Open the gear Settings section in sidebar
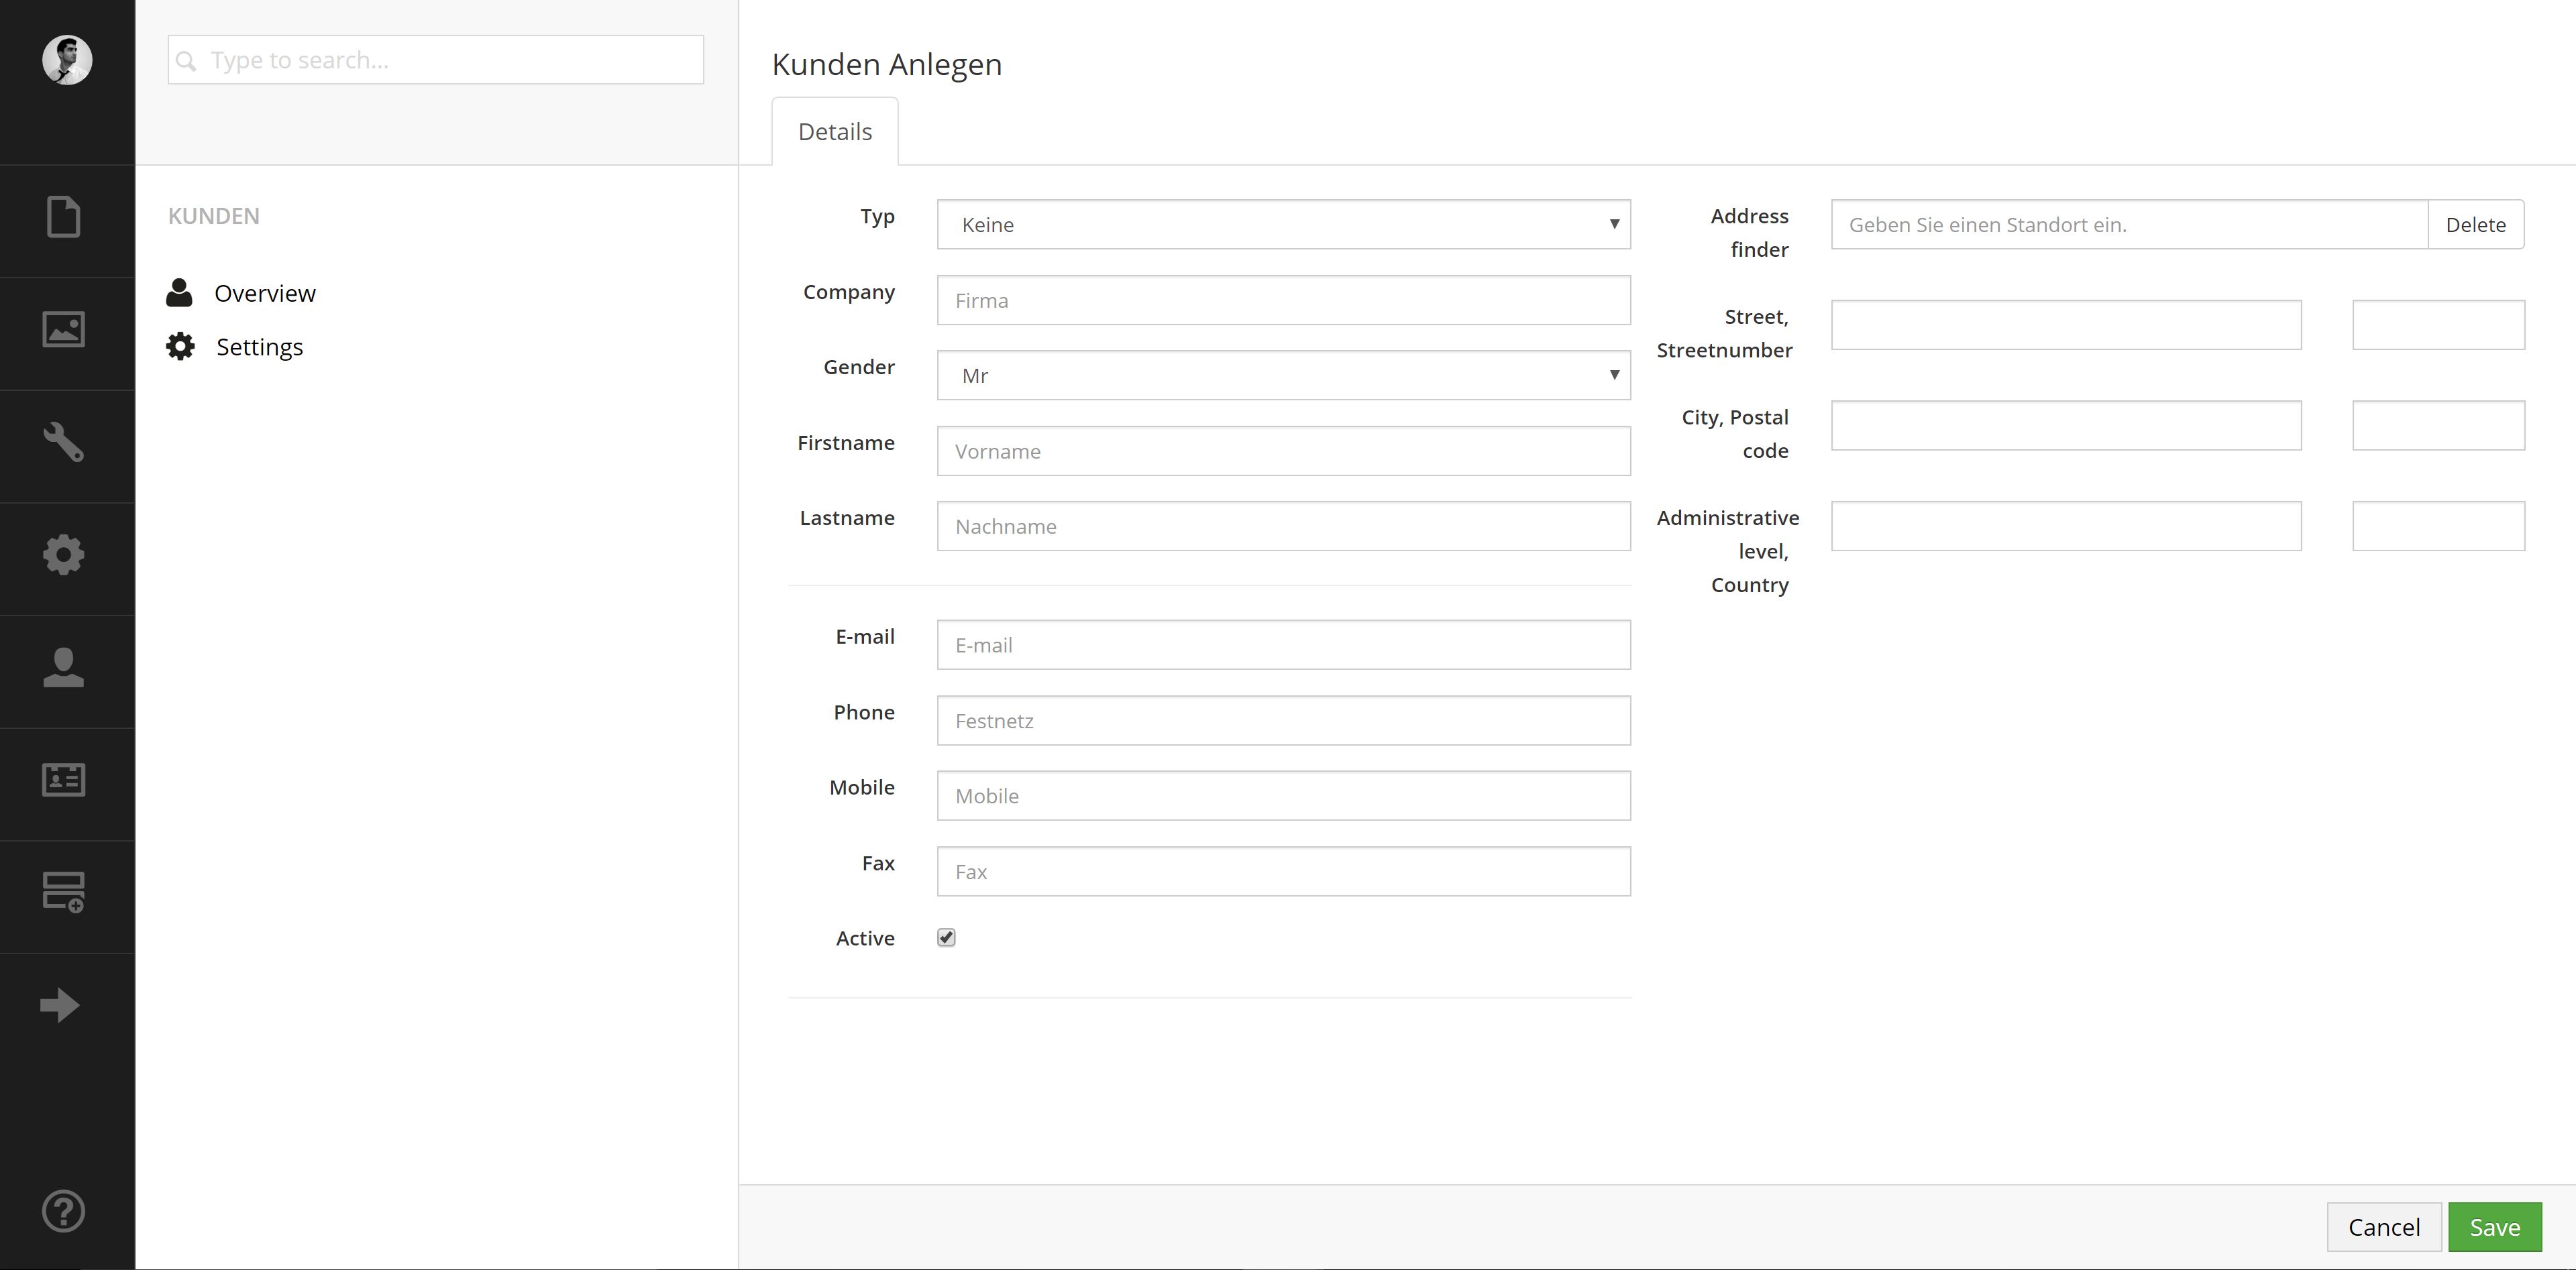Screen dimensions: 2576x1270 point(64,555)
